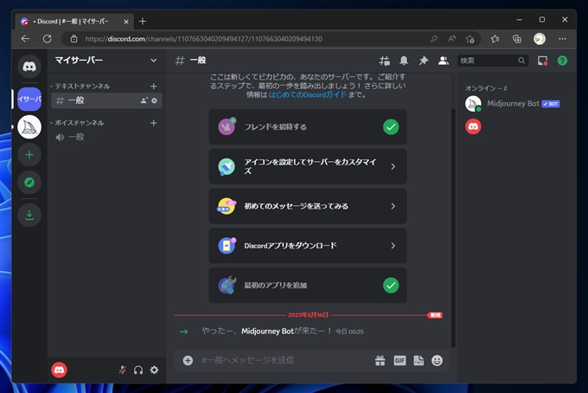Add a channel under テキストチャンネル
Screen dimensions: 588x393
[x=153, y=87]
